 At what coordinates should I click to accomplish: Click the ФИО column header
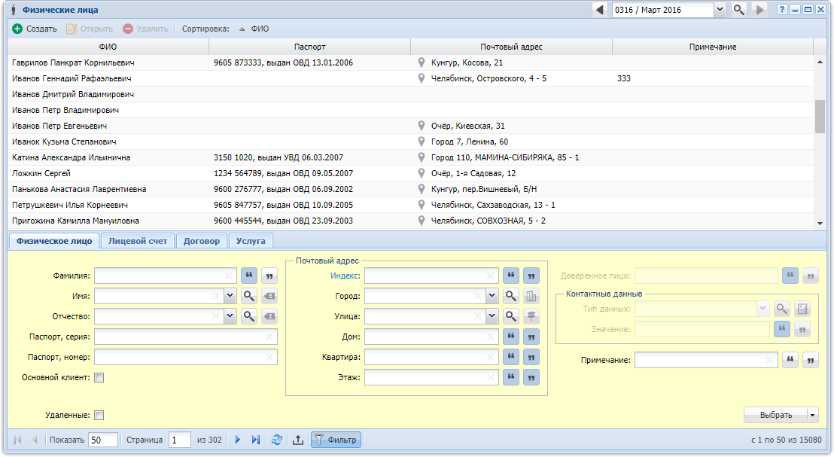tap(108, 47)
